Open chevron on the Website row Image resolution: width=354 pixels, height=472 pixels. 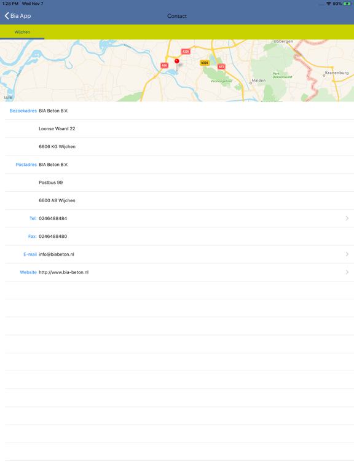[x=347, y=272]
